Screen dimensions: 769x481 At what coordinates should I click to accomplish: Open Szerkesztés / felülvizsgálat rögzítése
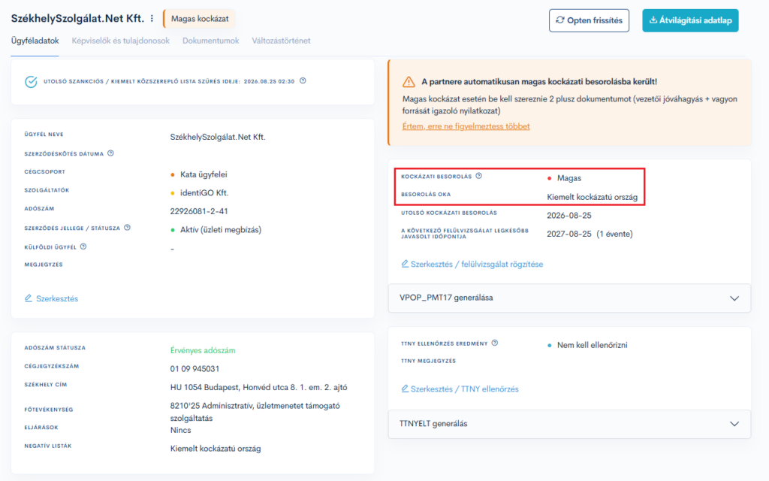472,264
